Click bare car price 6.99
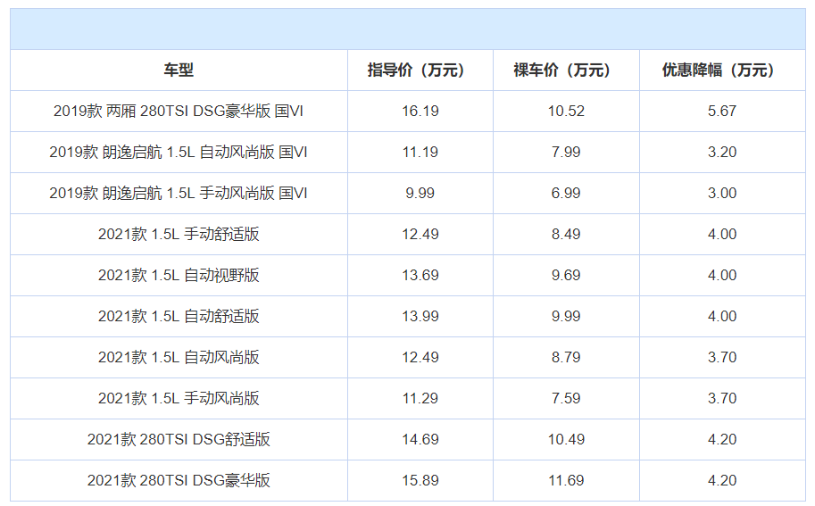Image resolution: width=815 pixels, height=506 pixels. (566, 194)
